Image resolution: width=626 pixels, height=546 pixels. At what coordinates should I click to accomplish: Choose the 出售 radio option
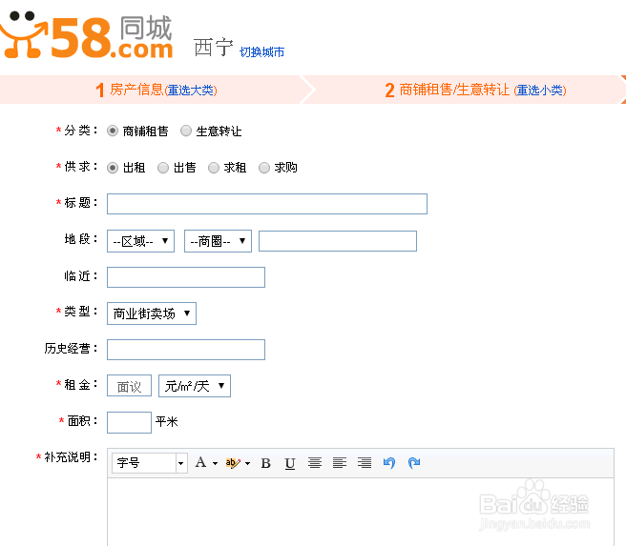tap(163, 168)
